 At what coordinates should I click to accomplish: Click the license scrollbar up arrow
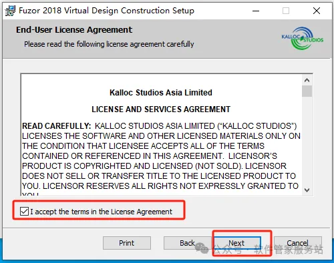pos(307,80)
